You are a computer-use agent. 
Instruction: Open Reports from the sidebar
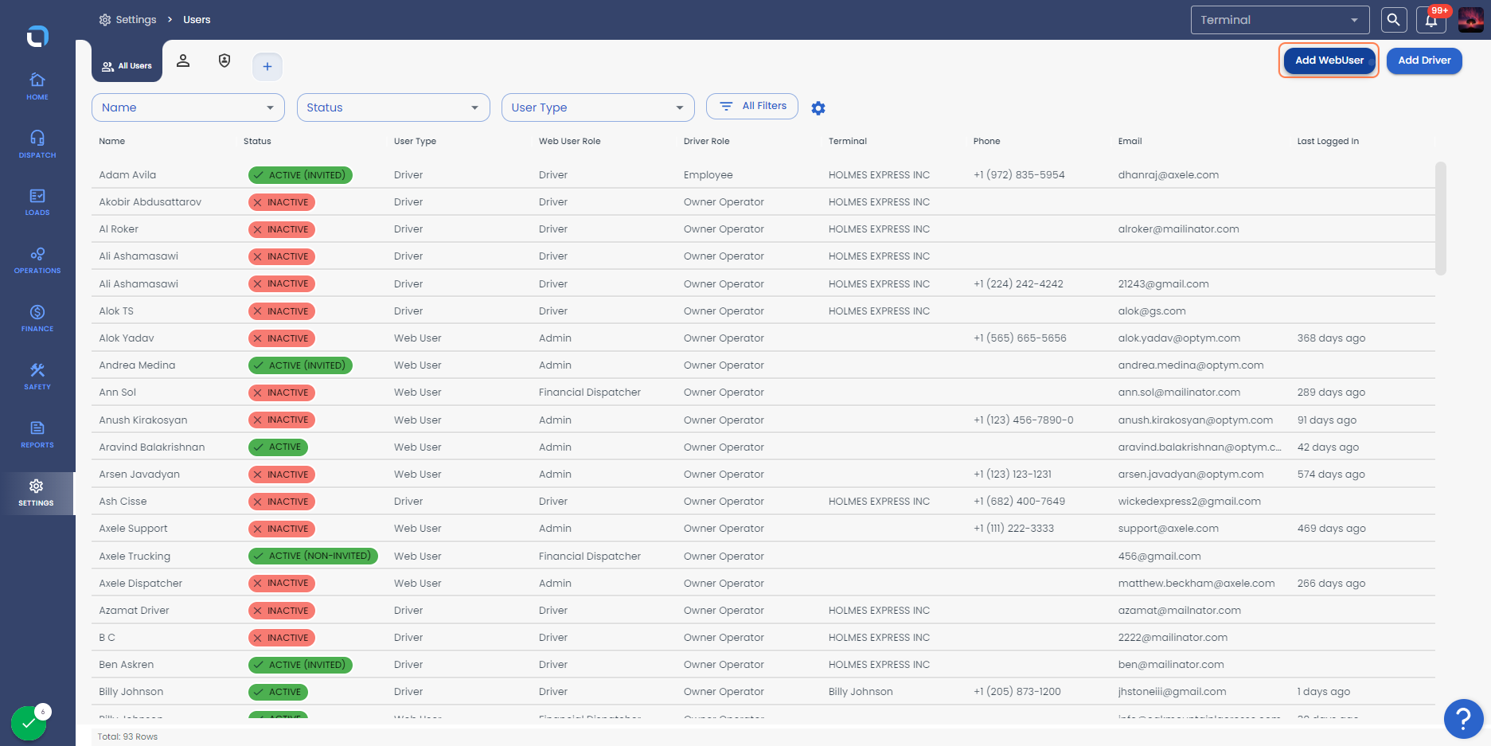pos(37,435)
